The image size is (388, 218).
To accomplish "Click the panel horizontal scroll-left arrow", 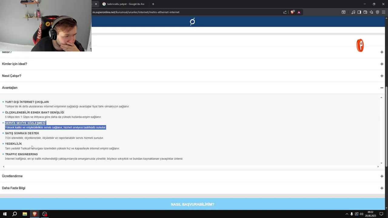I will pos(4,167).
